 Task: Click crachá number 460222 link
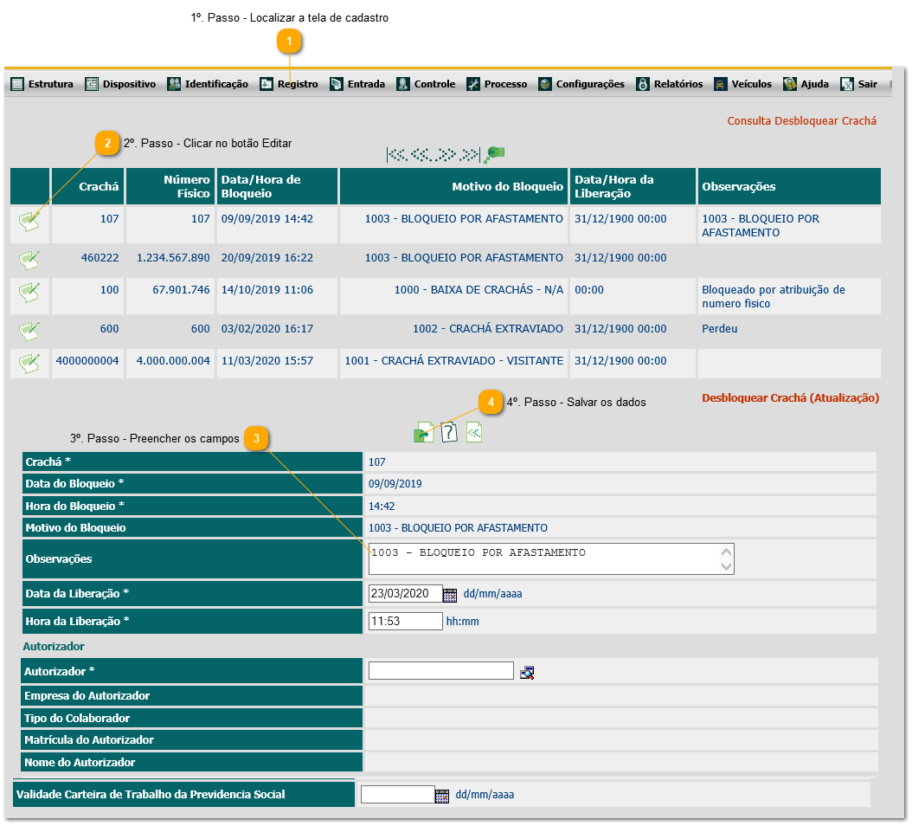coord(100,258)
